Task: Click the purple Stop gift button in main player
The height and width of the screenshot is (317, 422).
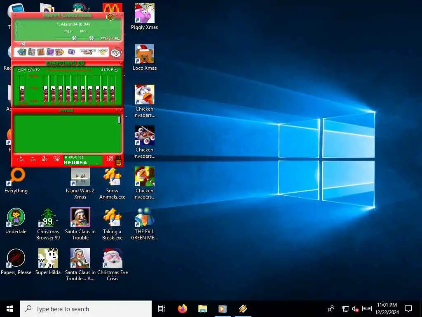Action: pos(50,52)
